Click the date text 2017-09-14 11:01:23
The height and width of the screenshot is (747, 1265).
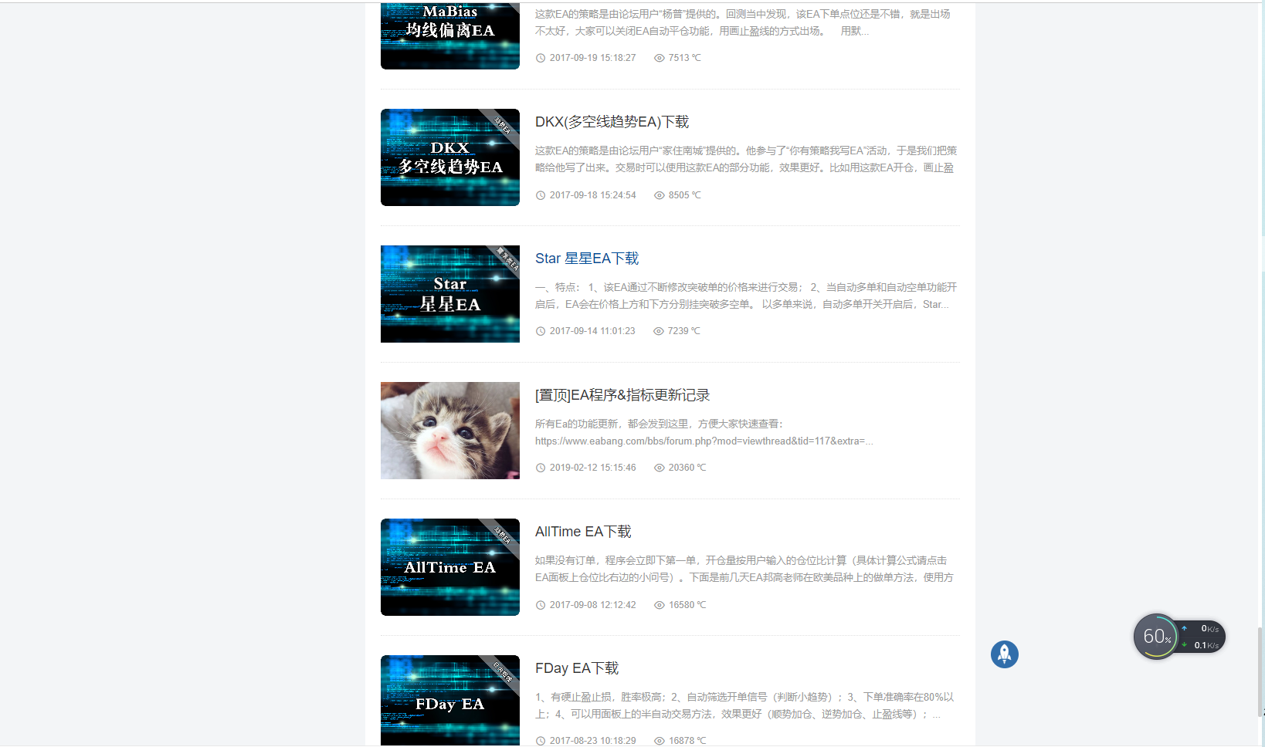[x=592, y=331]
